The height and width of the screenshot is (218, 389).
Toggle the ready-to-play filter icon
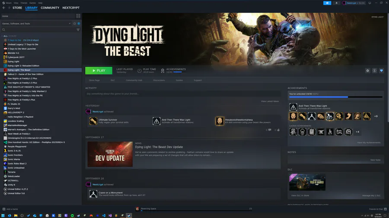coord(79,24)
